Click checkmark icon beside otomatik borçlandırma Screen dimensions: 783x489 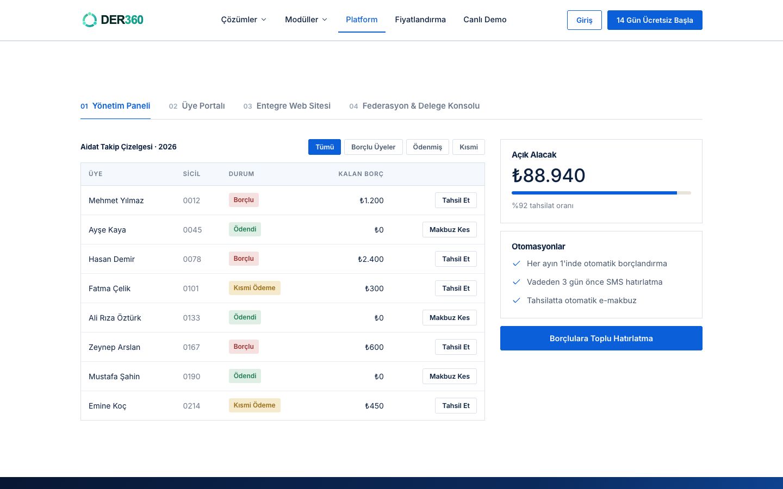(517, 264)
